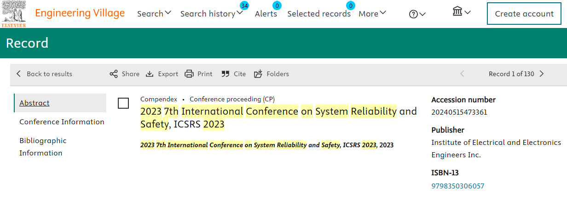Expand the Search dropdown menu
The width and height of the screenshot is (567, 205).
[x=154, y=14]
